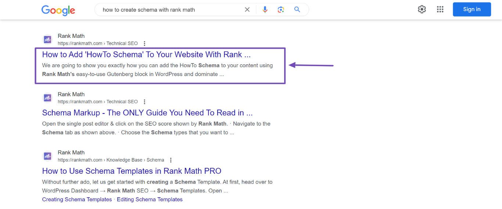This screenshot has height=209, width=502.
Task: Open the Google apps grid icon
Action: coord(440,10)
